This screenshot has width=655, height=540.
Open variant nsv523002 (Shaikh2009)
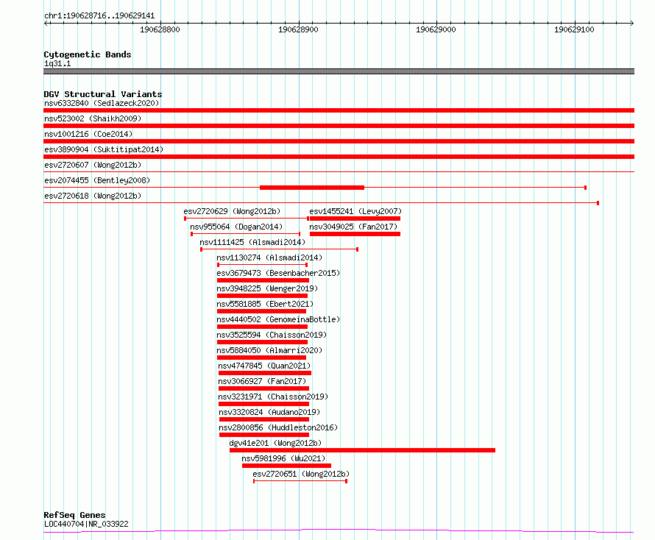click(x=93, y=118)
